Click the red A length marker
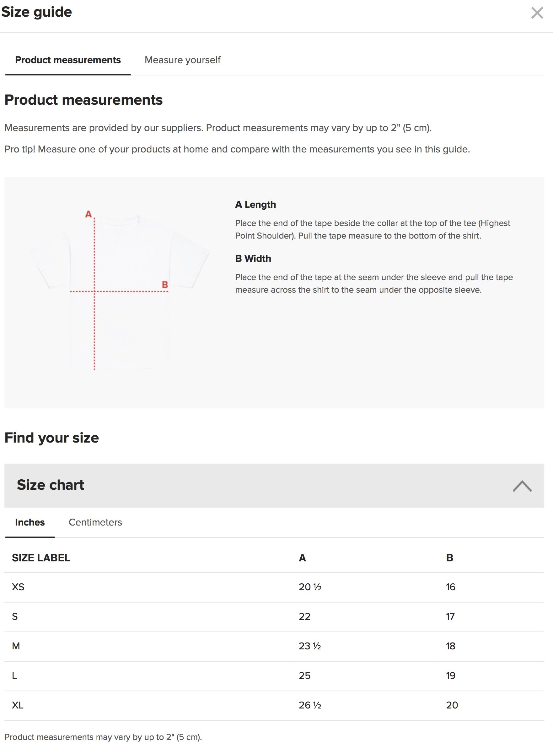The width and height of the screenshot is (553, 755). pos(89,214)
